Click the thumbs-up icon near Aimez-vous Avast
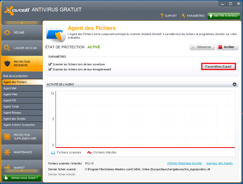The height and width of the screenshot is (184, 243). [6, 178]
